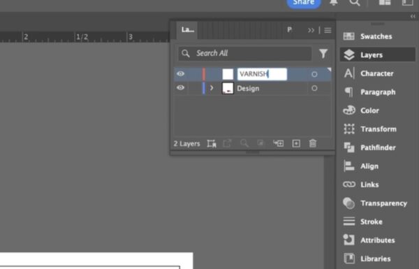Image resolution: width=419 pixels, height=269 pixels.
Task: Target the VARNISH layer circle
Action: [314, 74]
